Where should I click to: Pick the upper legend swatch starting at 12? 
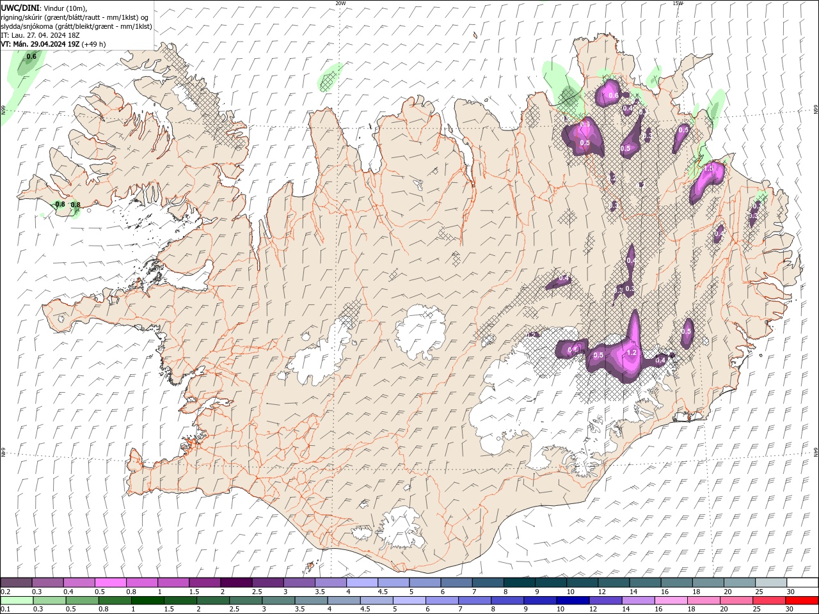click(x=614, y=583)
